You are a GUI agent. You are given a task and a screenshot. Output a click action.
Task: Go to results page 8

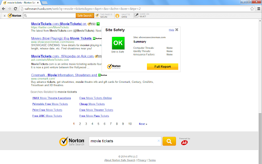[x=117, y=124]
